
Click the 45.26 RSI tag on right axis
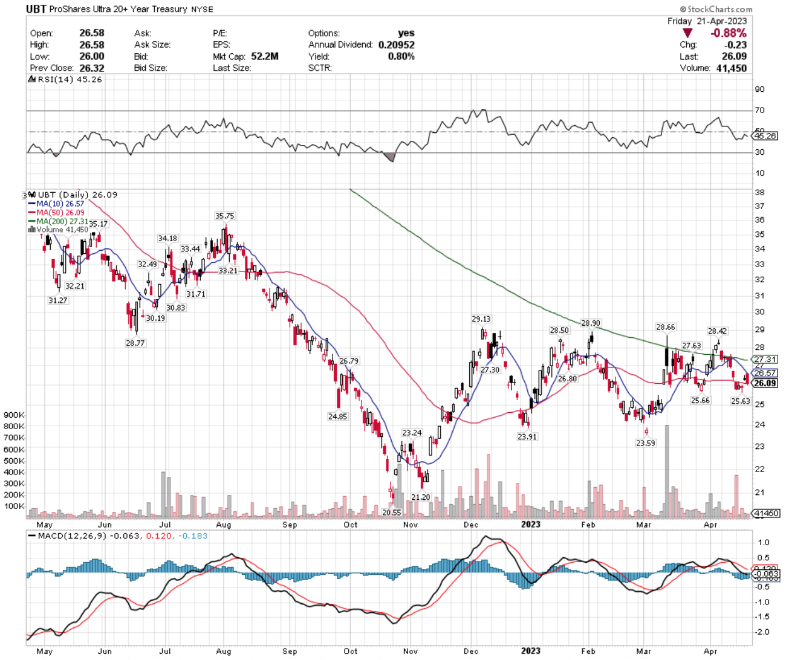click(765, 136)
